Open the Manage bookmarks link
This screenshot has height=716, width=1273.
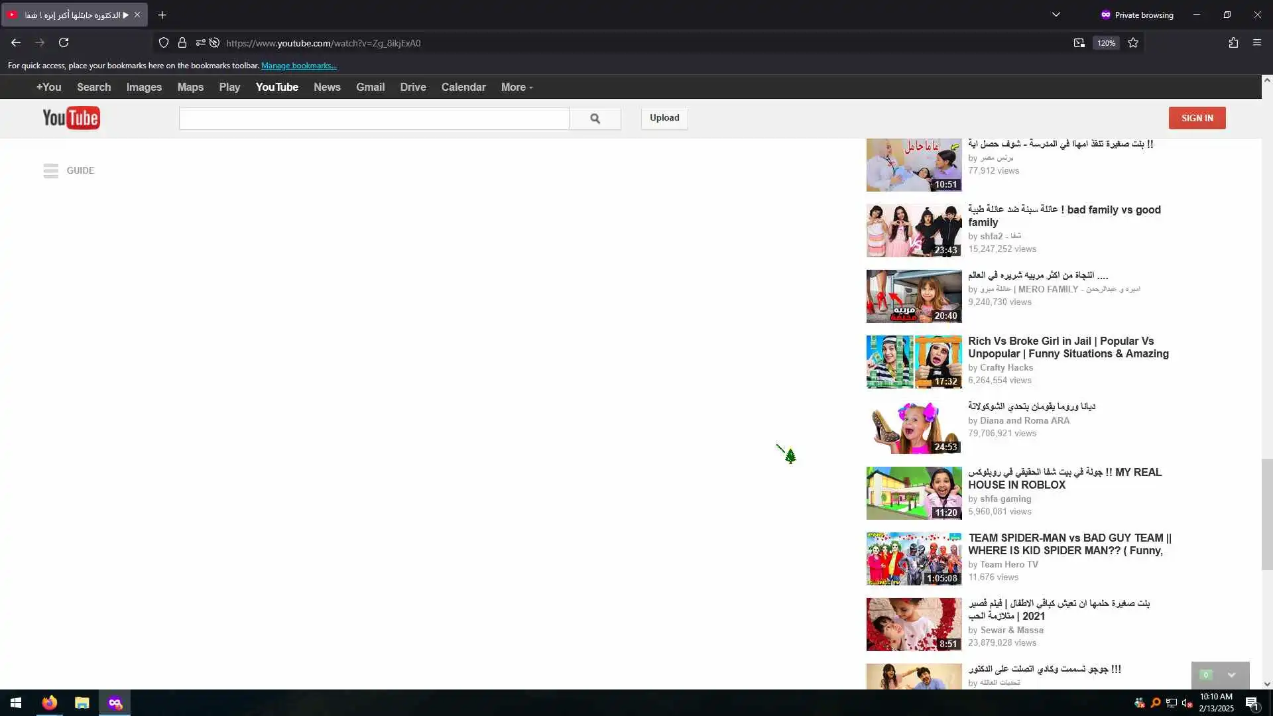pyautogui.click(x=298, y=66)
